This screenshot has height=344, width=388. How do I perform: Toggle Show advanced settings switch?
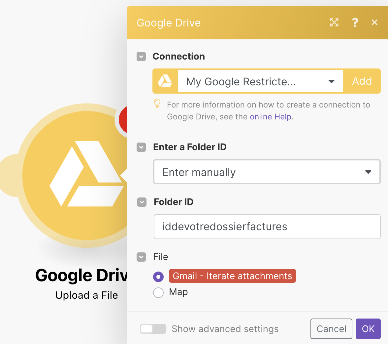click(x=153, y=329)
